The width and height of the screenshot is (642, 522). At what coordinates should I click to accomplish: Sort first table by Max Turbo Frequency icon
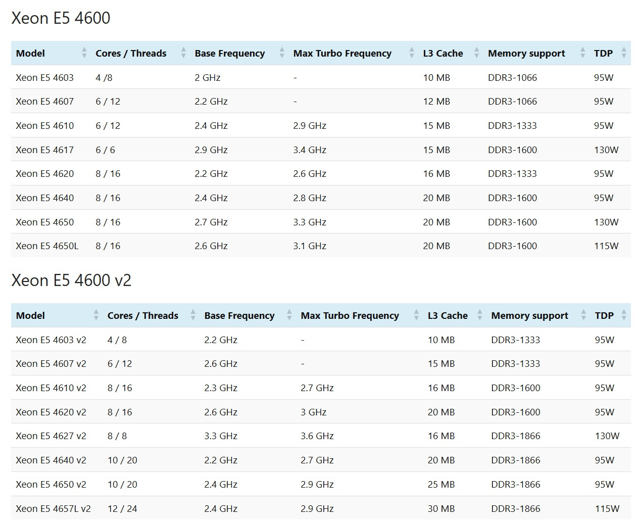click(x=412, y=53)
